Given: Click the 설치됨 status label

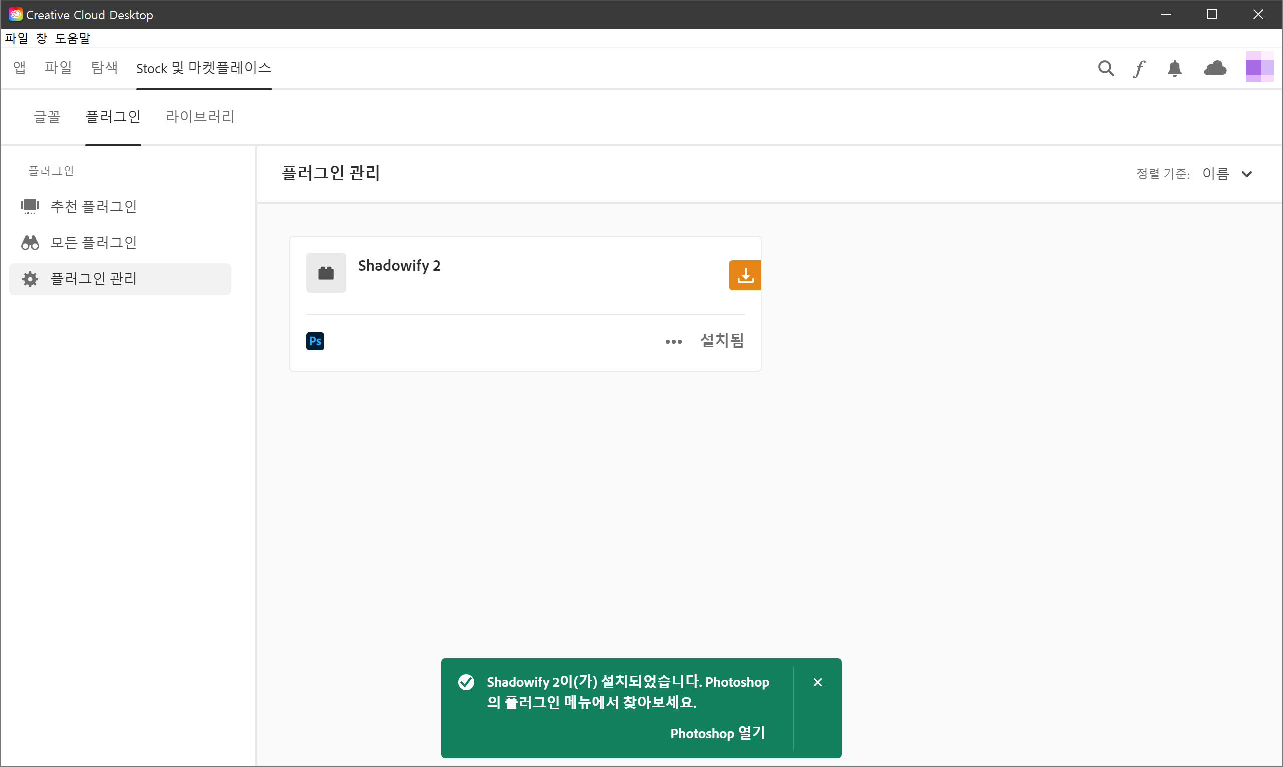Looking at the screenshot, I should coord(722,341).
